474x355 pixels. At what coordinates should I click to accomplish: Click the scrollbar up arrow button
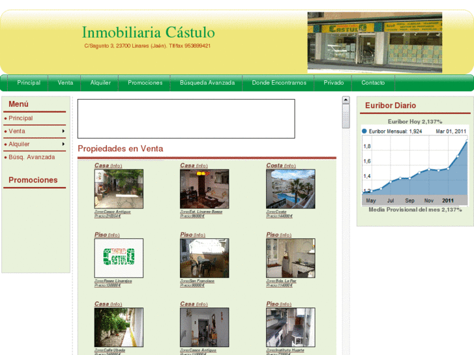click(346, 100)
